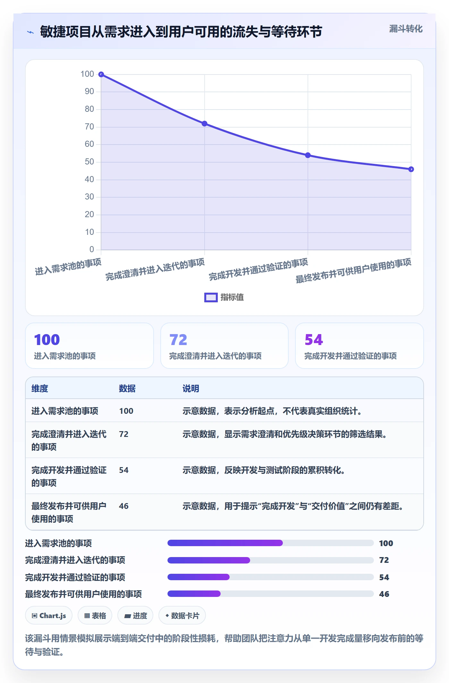Select the 100 进入需求池的事项 data card
Image resolution: width=449 pixels, height=683 pixels.
(x=89, y=346)
